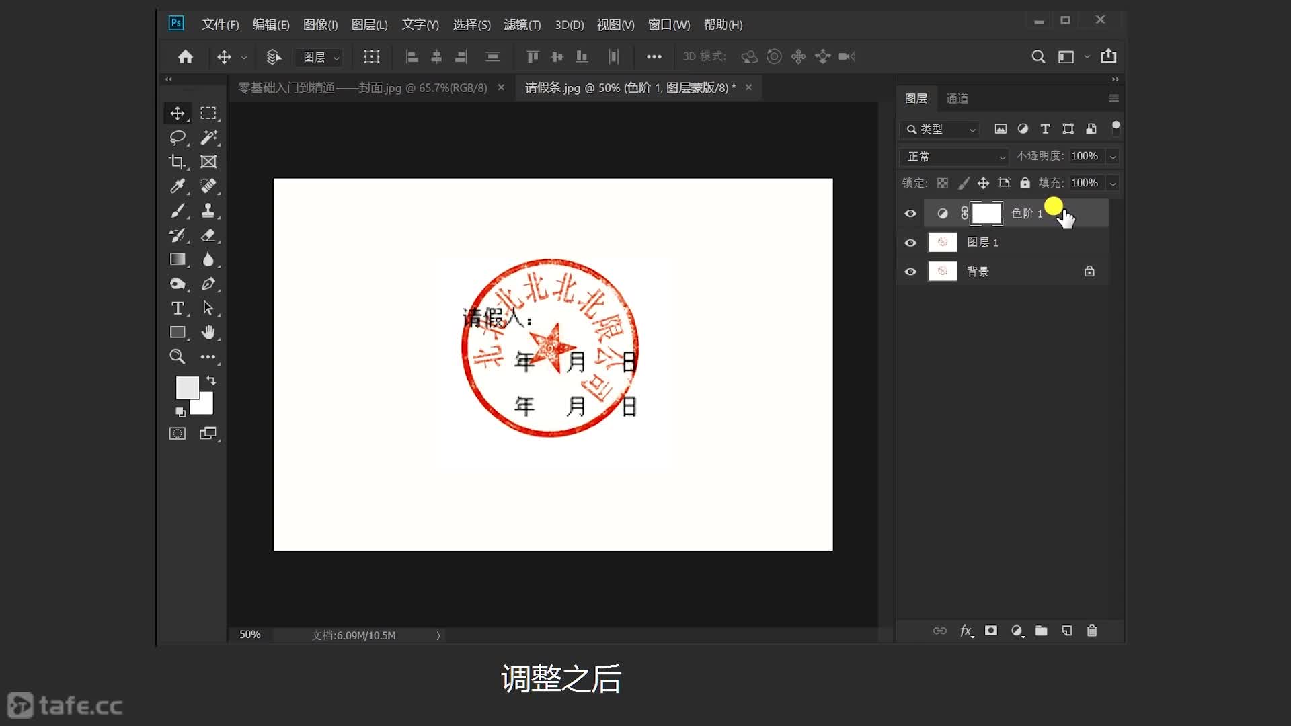Open the 文件(F) menu
Screen dimensions: 1291x726
pyautogui.click(x=221, y=25)
